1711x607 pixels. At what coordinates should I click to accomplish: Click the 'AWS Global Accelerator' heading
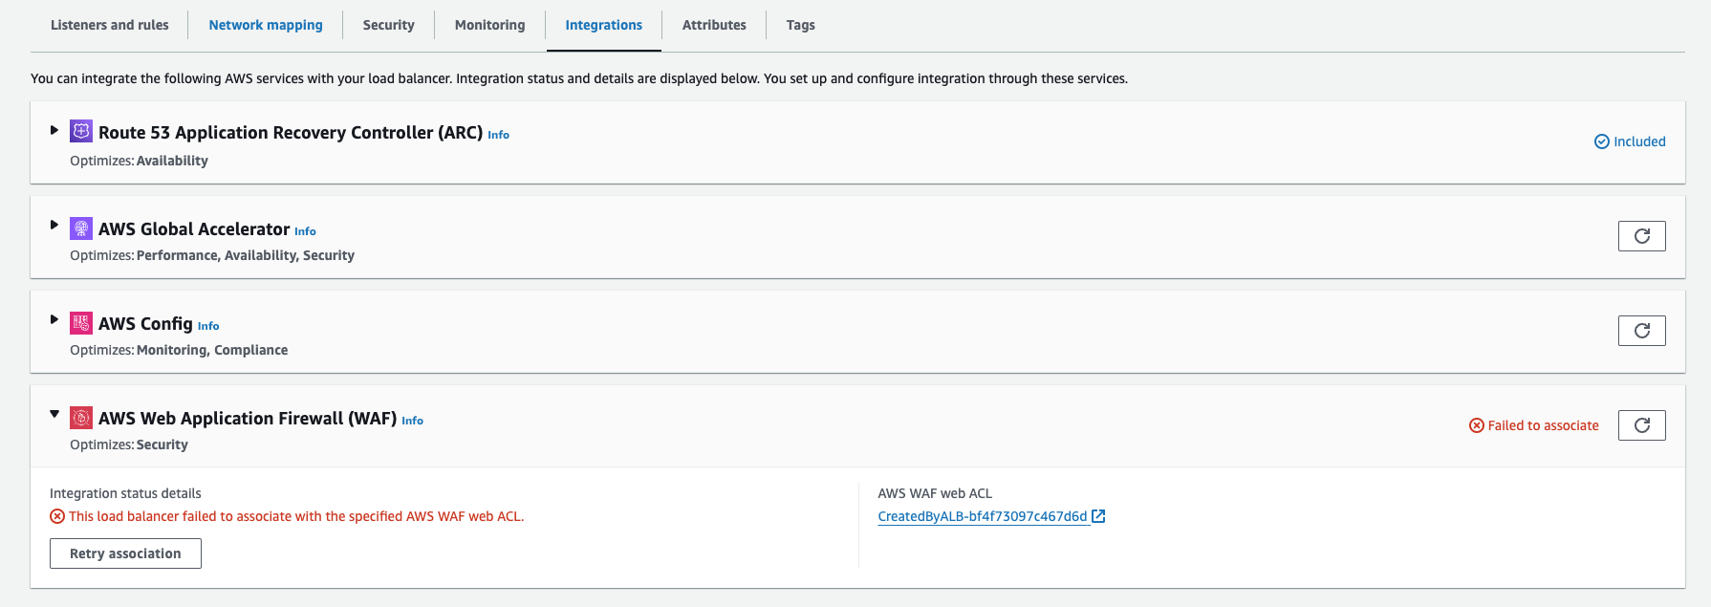(x=194, y=229)
